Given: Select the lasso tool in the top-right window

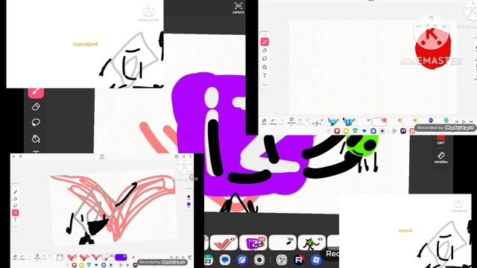Looking at the screenshot, I should click(265, 59).
